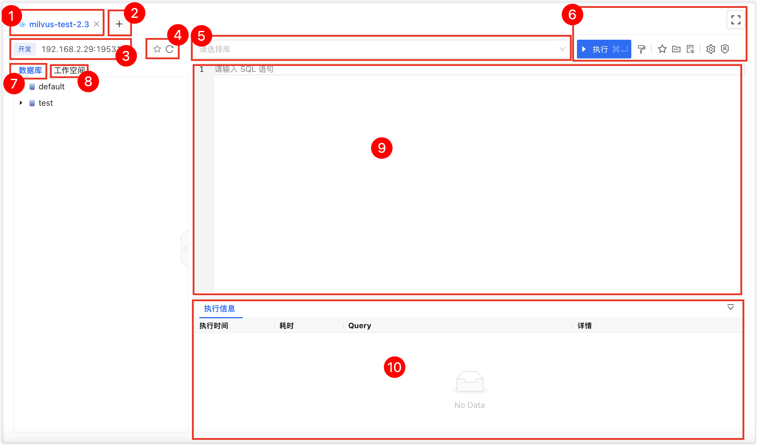Screen dimensions: 757x445
Task: Click the 执行时间 column header
Action: point(214,326)
